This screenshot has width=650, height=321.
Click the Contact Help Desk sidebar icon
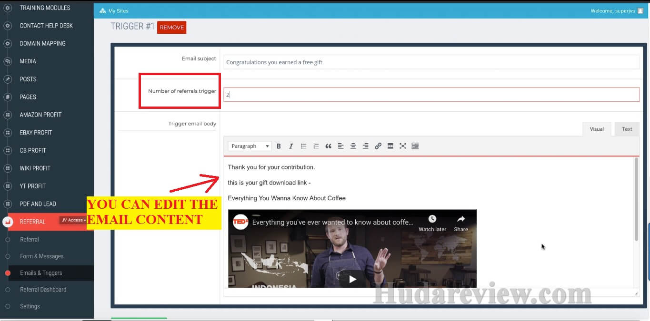pyautogui.click(x=8, y=26)
